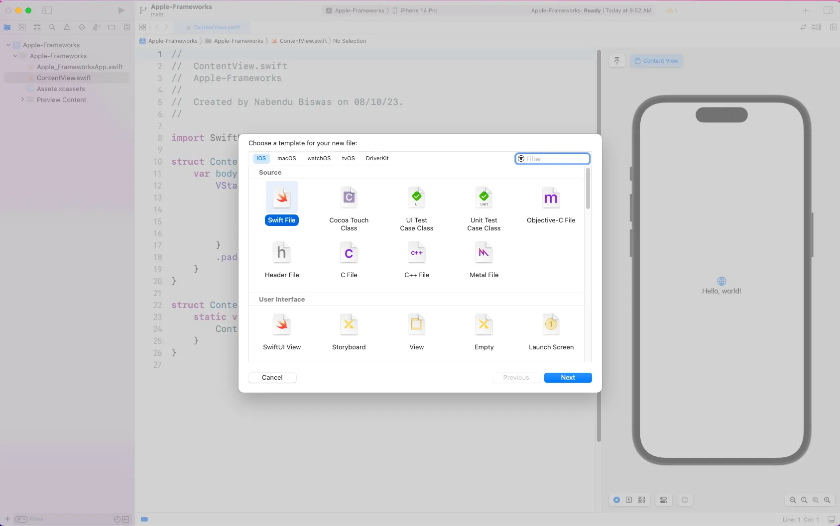Open the Find navigator magnifier icon
The image size is (840, 526).
[x=52, y=27]
